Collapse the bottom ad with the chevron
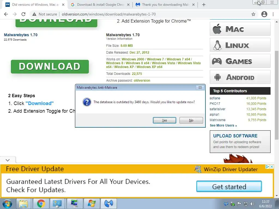Screen dimensions: 279x209 (8, 160)
